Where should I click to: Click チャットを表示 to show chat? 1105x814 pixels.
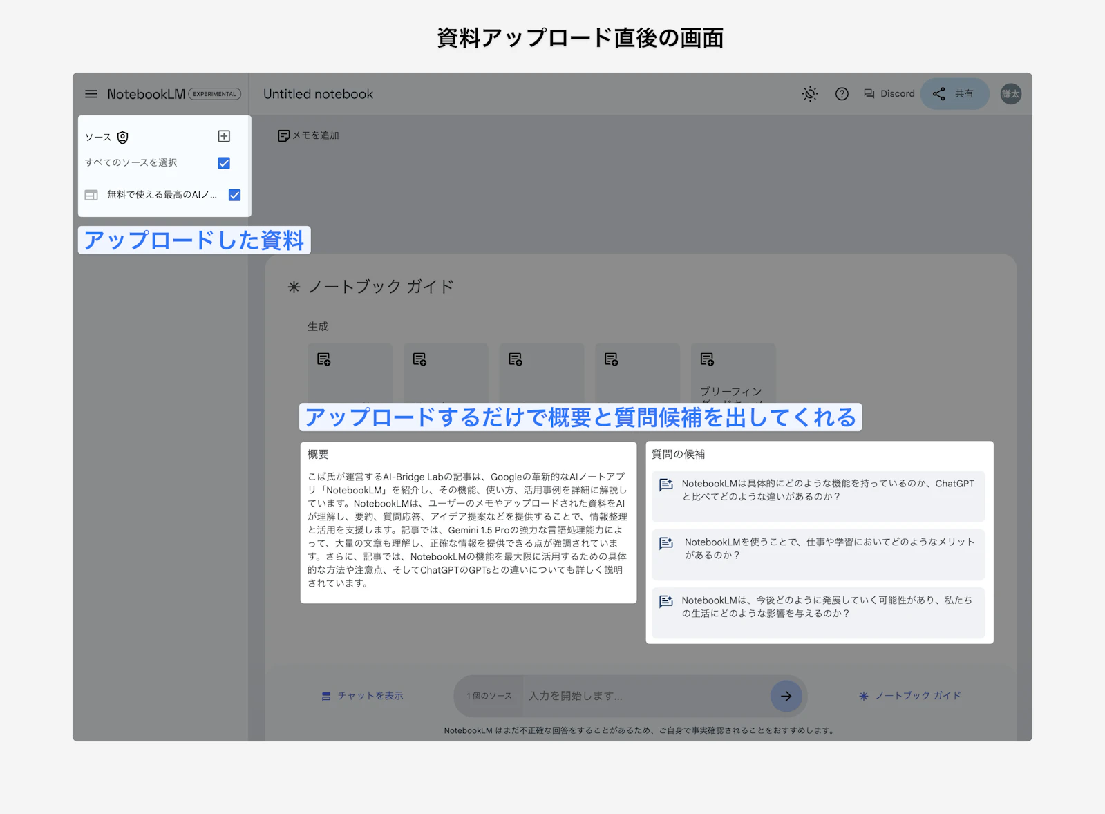point(362,696)
